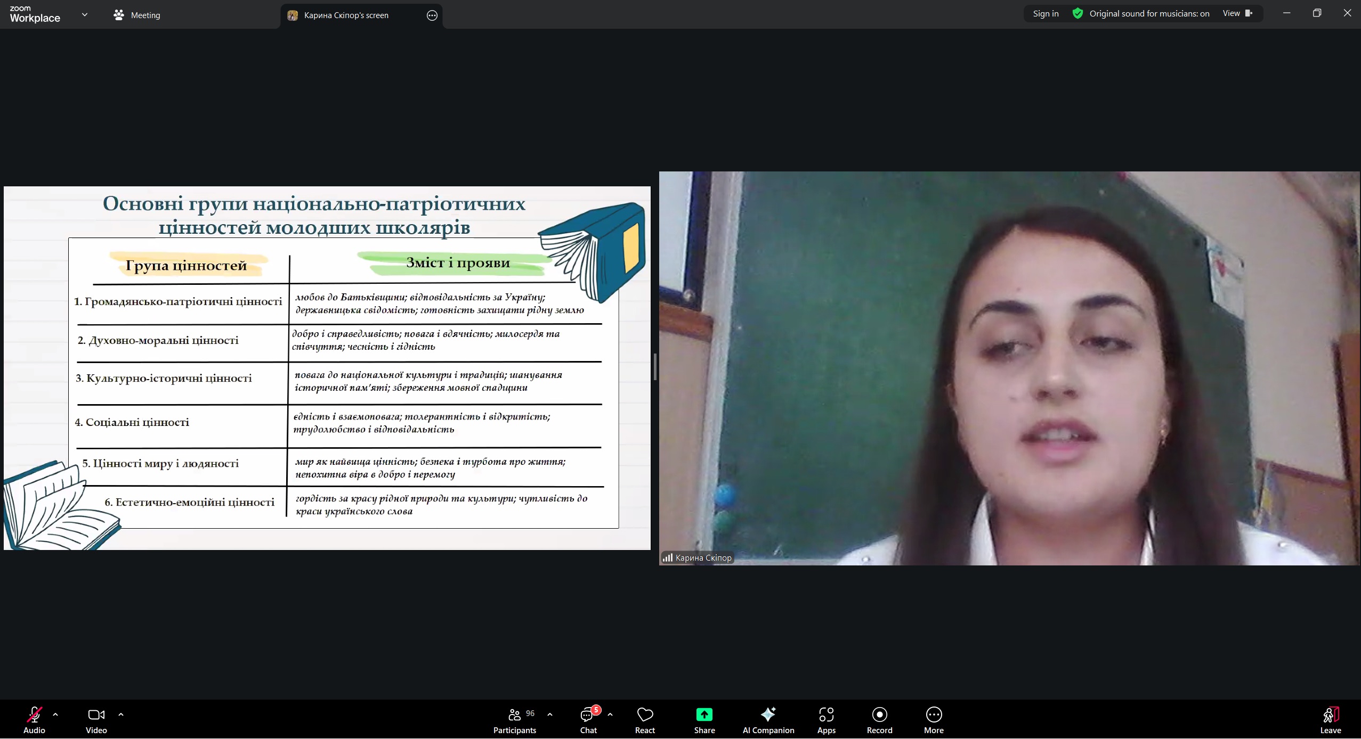The height and width of the screenshot is (739, 1361).
Task: Leave the meeting
Action: point(1330,715)
